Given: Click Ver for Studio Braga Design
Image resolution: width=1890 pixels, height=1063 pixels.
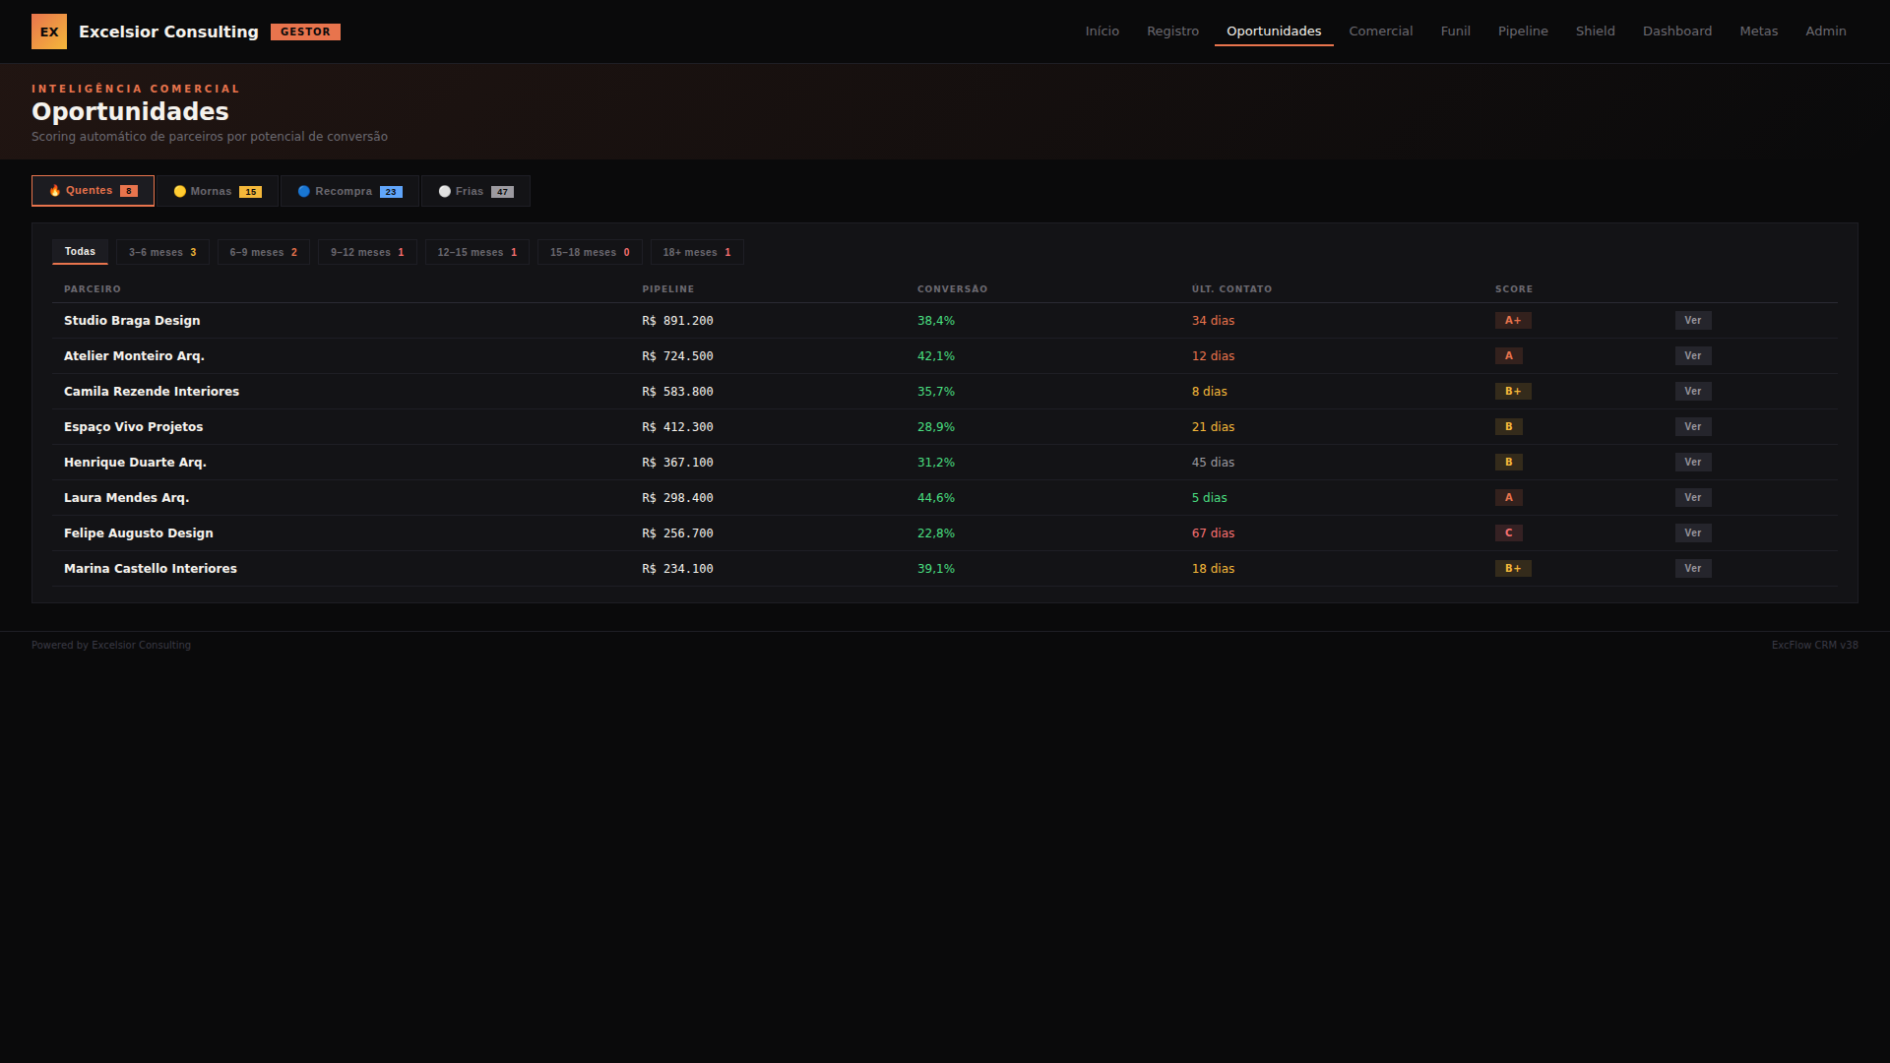Looking at the screenshot, I should tap(1692, 321).
